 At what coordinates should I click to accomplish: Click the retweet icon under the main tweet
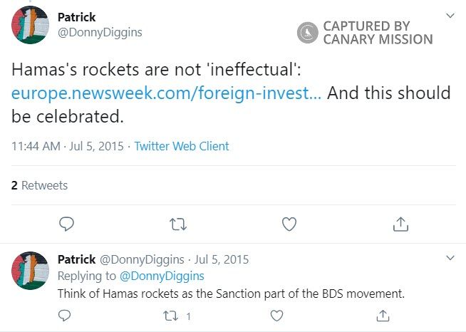[178, 224]
